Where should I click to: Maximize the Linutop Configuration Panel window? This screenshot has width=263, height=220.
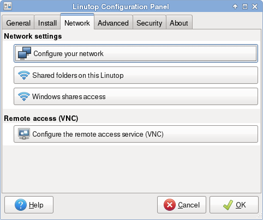(245, 7)
